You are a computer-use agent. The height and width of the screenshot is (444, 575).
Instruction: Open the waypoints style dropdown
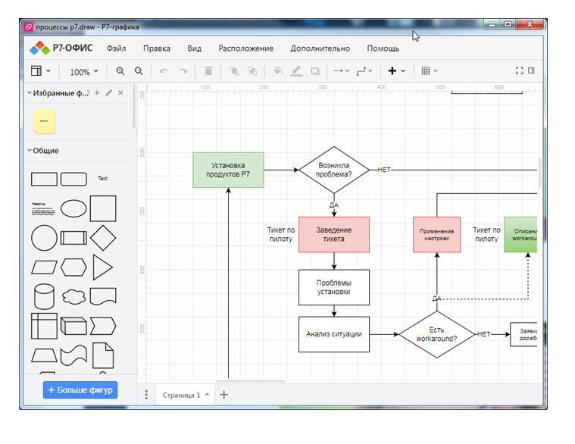click(x=364, y=71)
